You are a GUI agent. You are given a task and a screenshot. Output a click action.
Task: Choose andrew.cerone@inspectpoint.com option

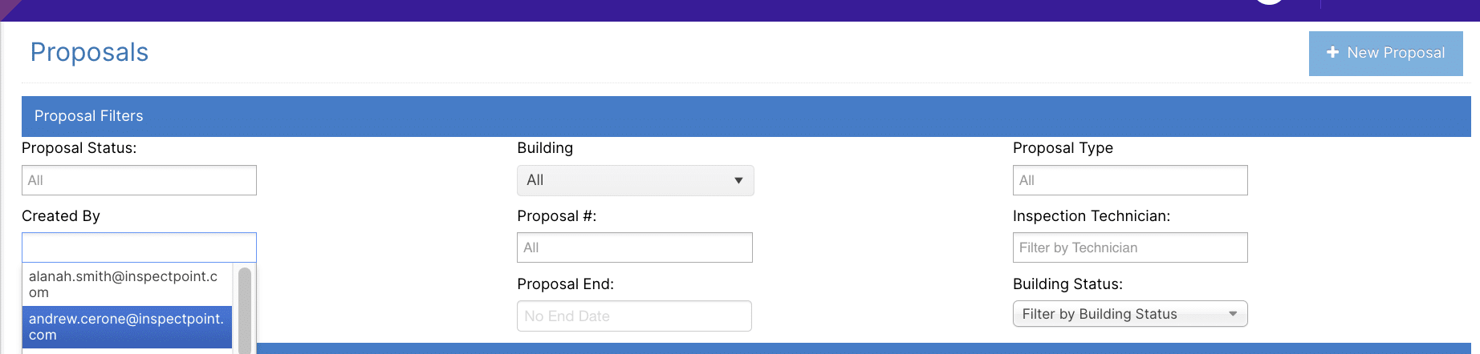click(x=127, y=327)
